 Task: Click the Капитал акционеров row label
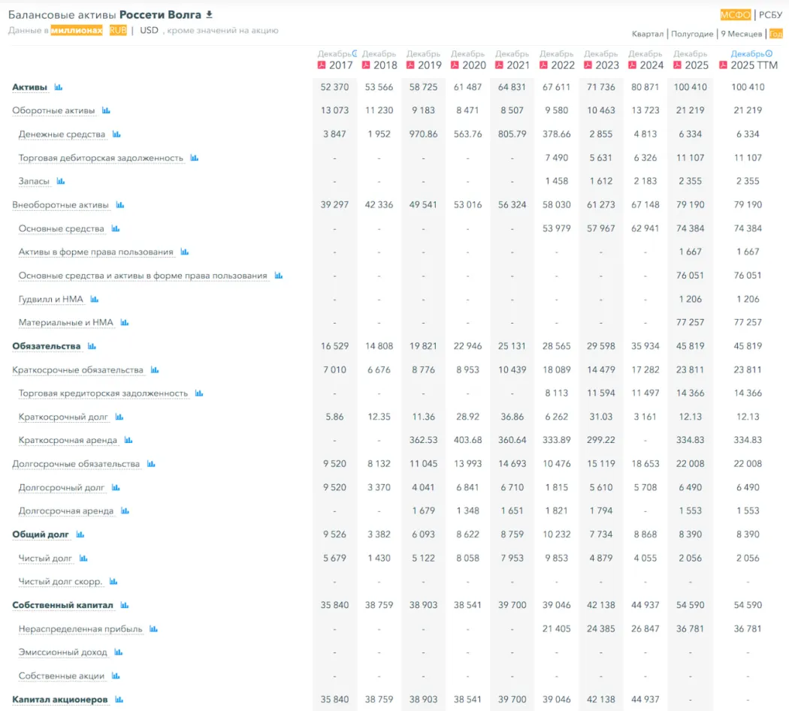coord(60,700)
